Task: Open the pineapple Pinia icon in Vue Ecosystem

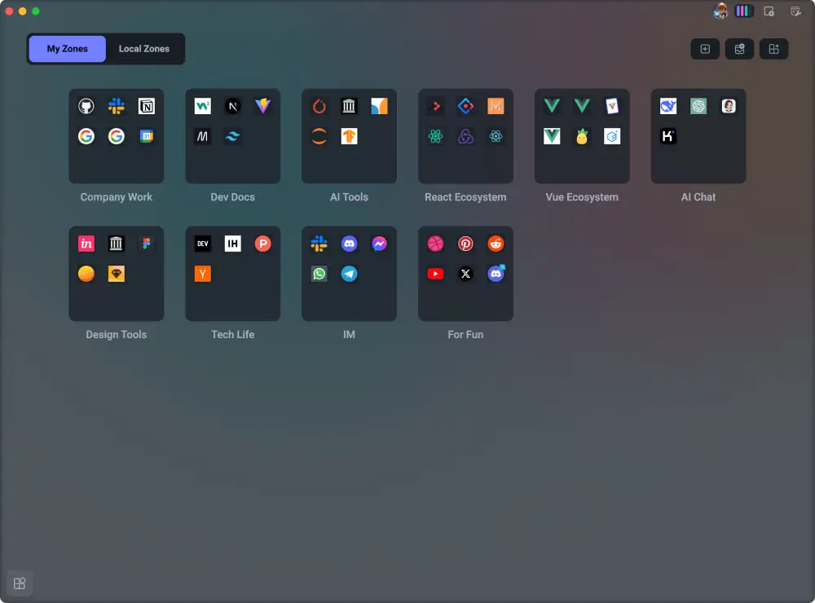Action: (x=582, y=136)
